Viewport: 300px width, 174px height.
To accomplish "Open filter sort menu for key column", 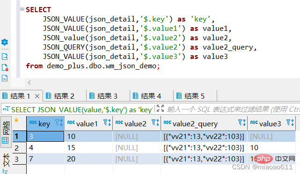I will [x=59, y=123].
